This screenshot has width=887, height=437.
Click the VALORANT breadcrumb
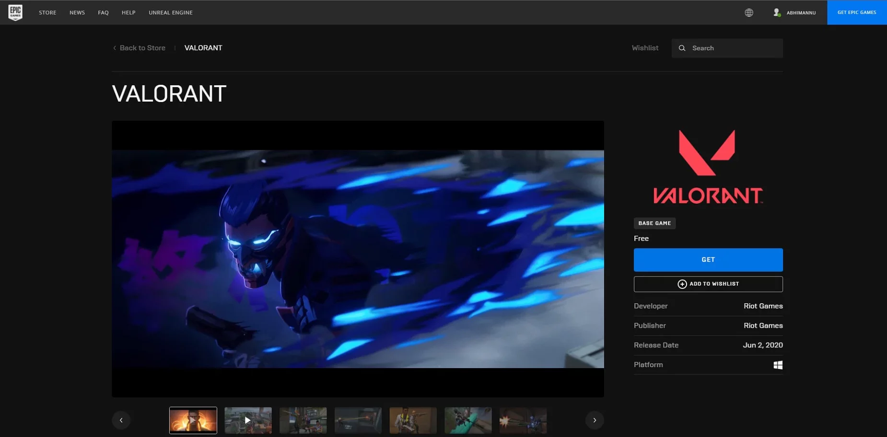pos(203,48)
